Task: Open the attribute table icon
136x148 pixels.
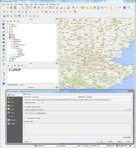Action: 95,8
